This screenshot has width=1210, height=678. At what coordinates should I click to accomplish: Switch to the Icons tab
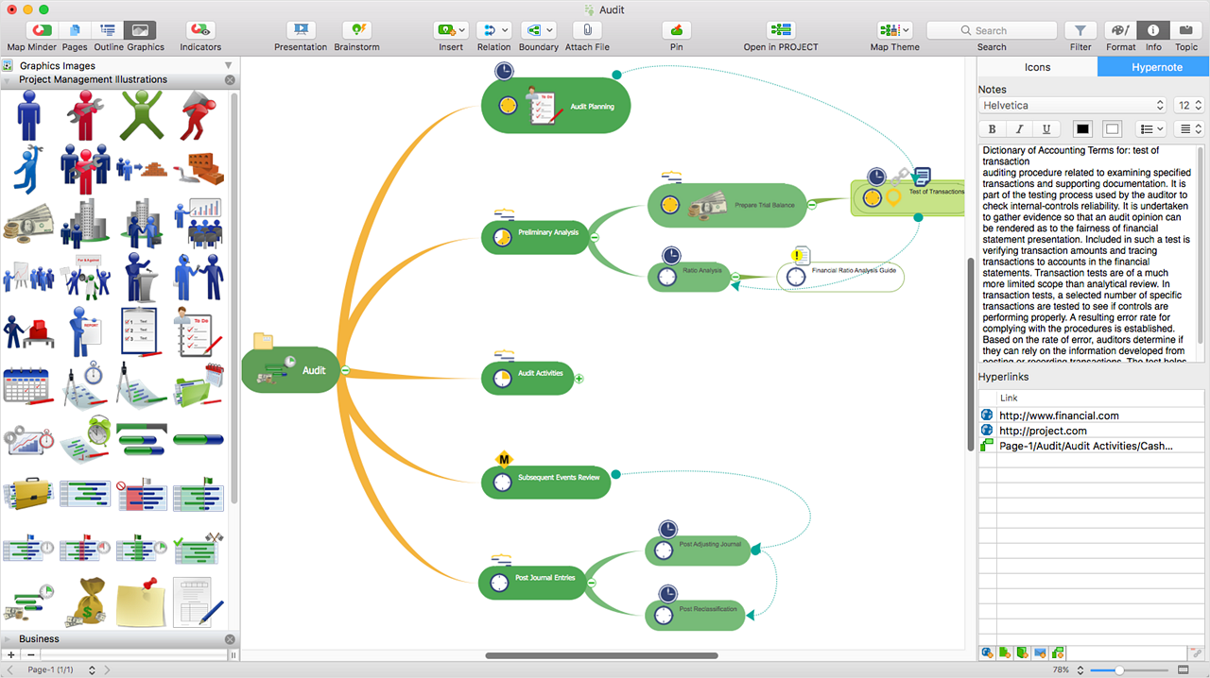pos(1037,67)
